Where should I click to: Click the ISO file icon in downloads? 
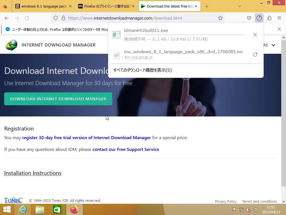point(116,55)
